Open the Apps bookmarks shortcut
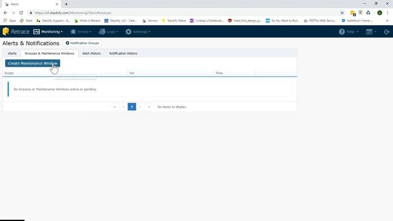 click(x=10, y=20)
